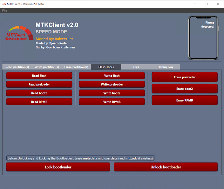
Task: Click the Unlock bootloader button
Action: 166,167
